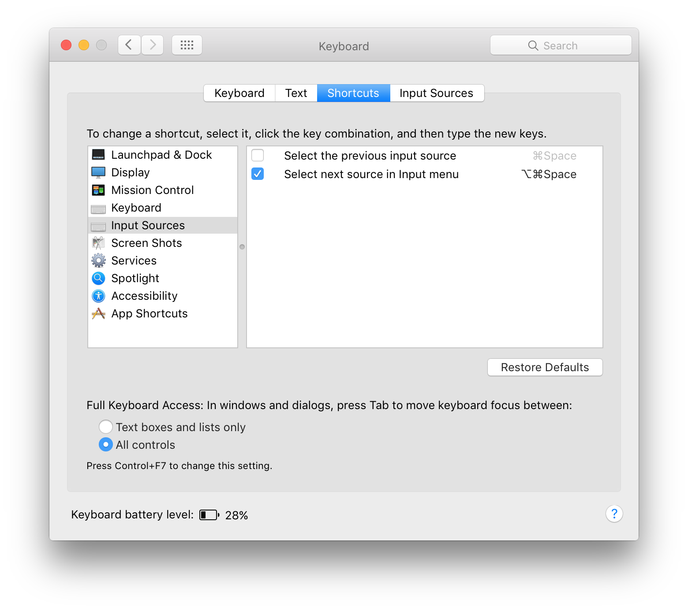Screen dimensions: 688x611
Task: Click the Spotlight magnifier icon
Action: (98, 278)
